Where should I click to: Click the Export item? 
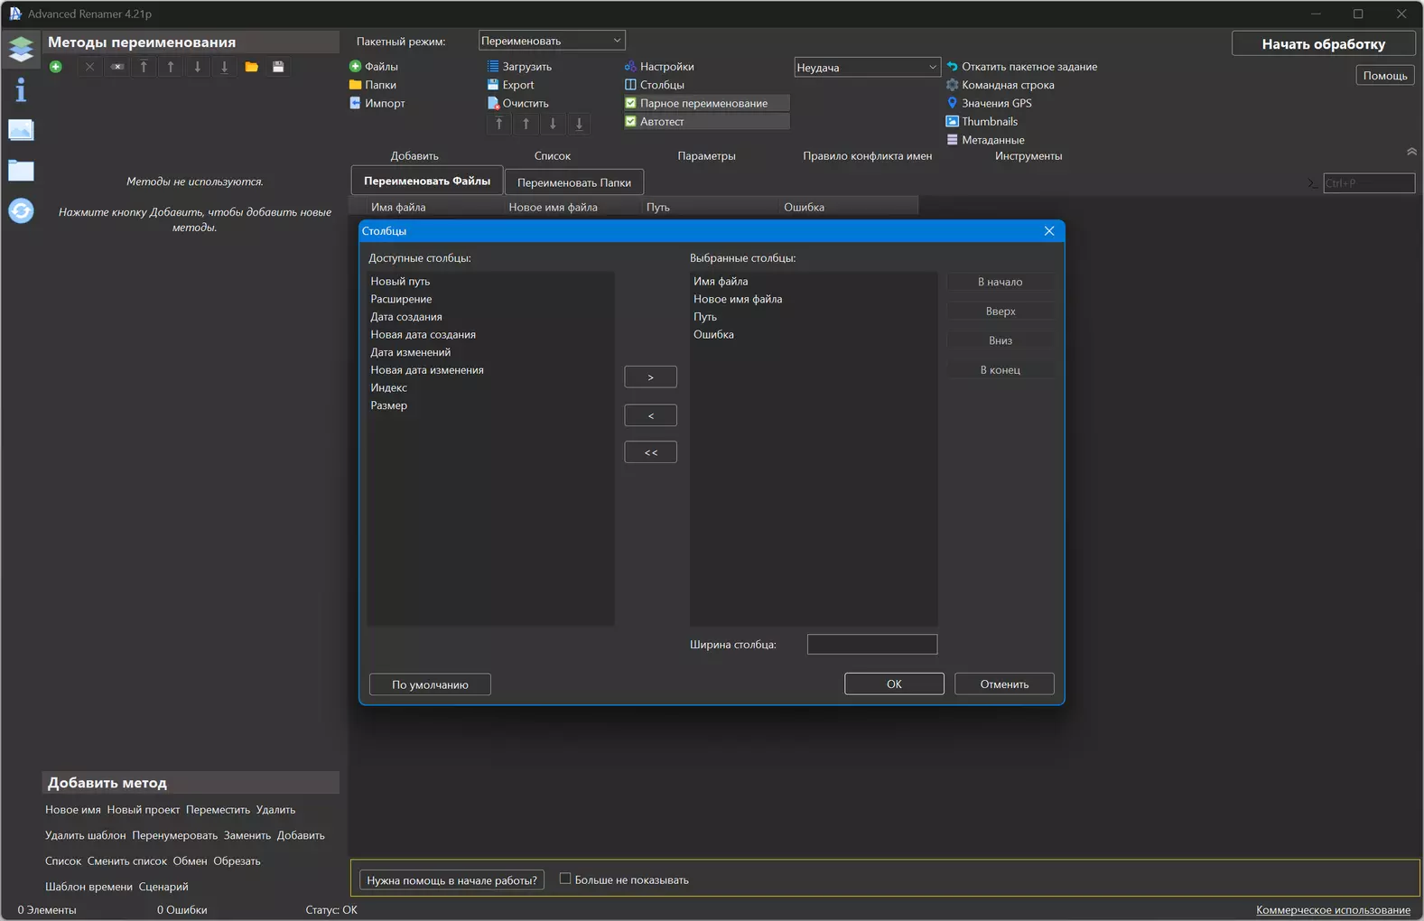click(511, 85)
